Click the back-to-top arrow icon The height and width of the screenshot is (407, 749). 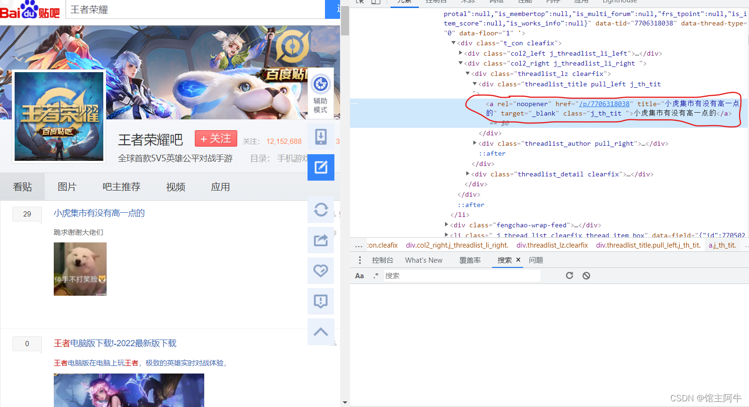pyautogui.click(x=321, y=332)
